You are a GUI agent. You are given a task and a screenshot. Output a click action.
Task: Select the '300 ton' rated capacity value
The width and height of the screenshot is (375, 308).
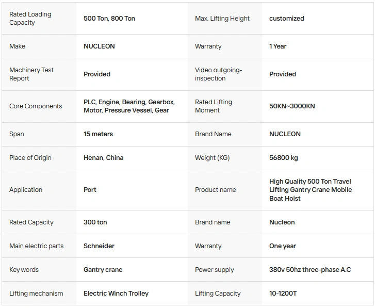click(x=95, y=222)
